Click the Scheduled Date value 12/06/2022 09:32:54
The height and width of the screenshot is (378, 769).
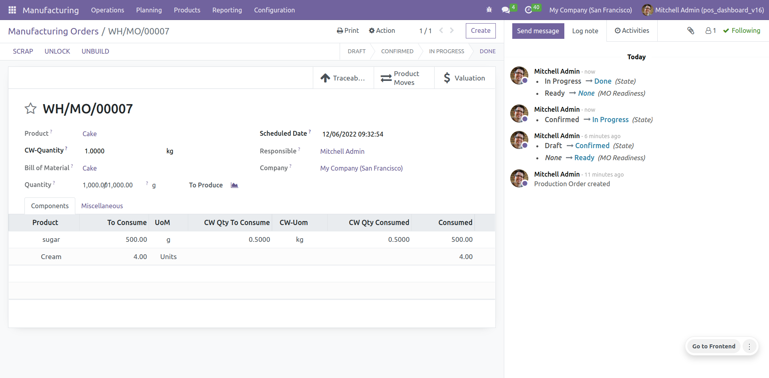353,134
